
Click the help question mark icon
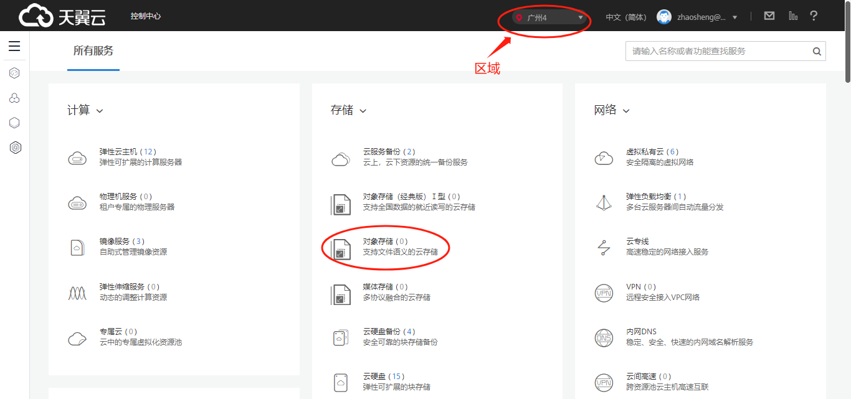click(814, 16)
